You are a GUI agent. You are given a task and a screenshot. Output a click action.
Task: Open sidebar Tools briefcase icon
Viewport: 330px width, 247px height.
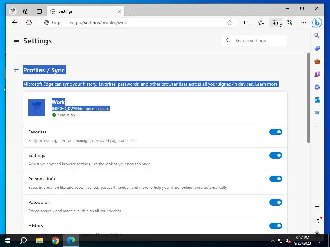pyautogui.click(x=317, y=61)
